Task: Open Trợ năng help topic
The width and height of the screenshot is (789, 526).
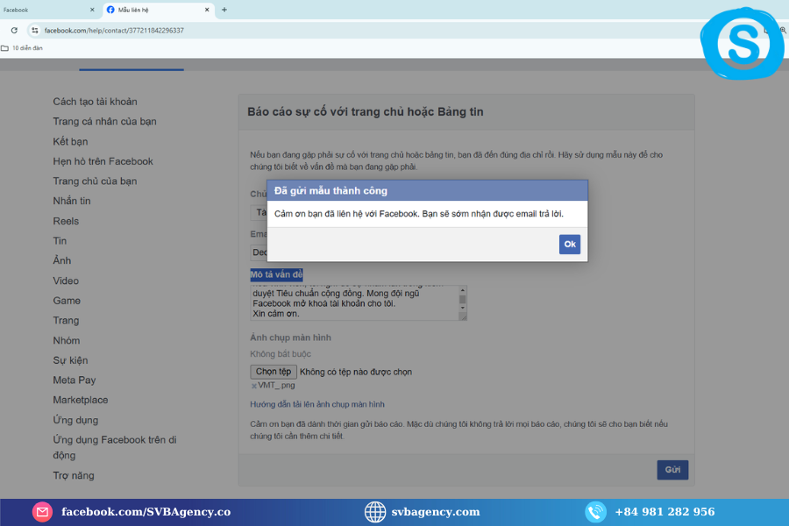Action: click(74, 475)
